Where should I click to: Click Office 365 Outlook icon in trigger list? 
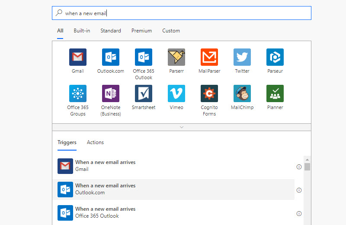[65, 213]
